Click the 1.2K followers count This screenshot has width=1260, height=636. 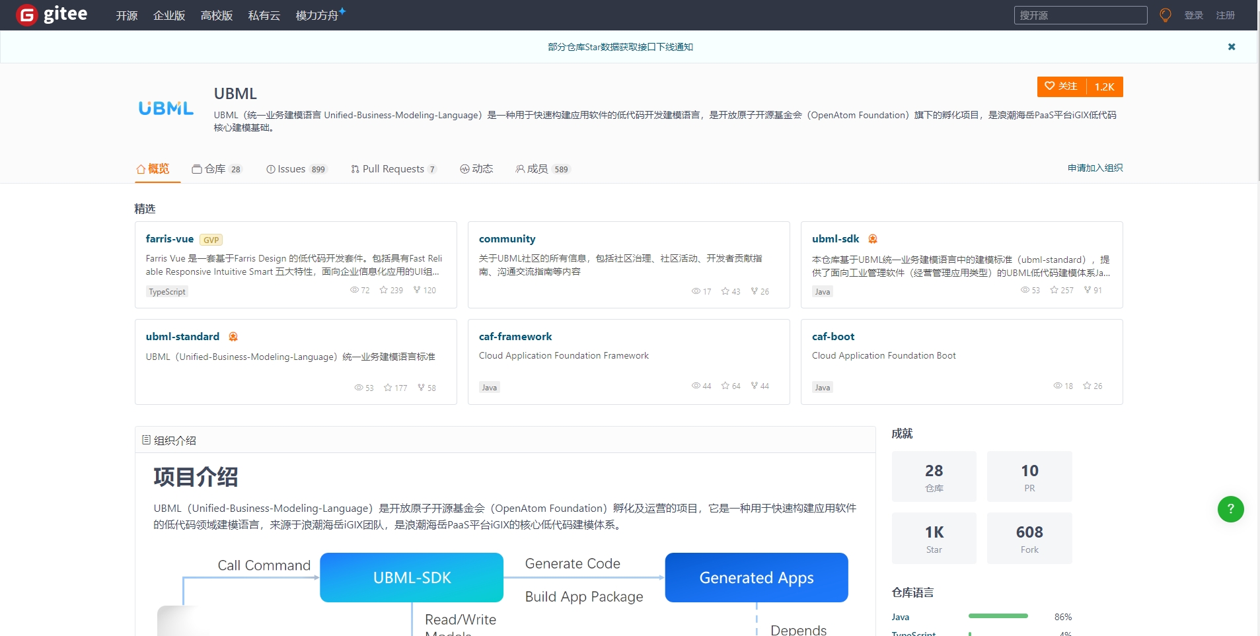(x=1104, y=87)
